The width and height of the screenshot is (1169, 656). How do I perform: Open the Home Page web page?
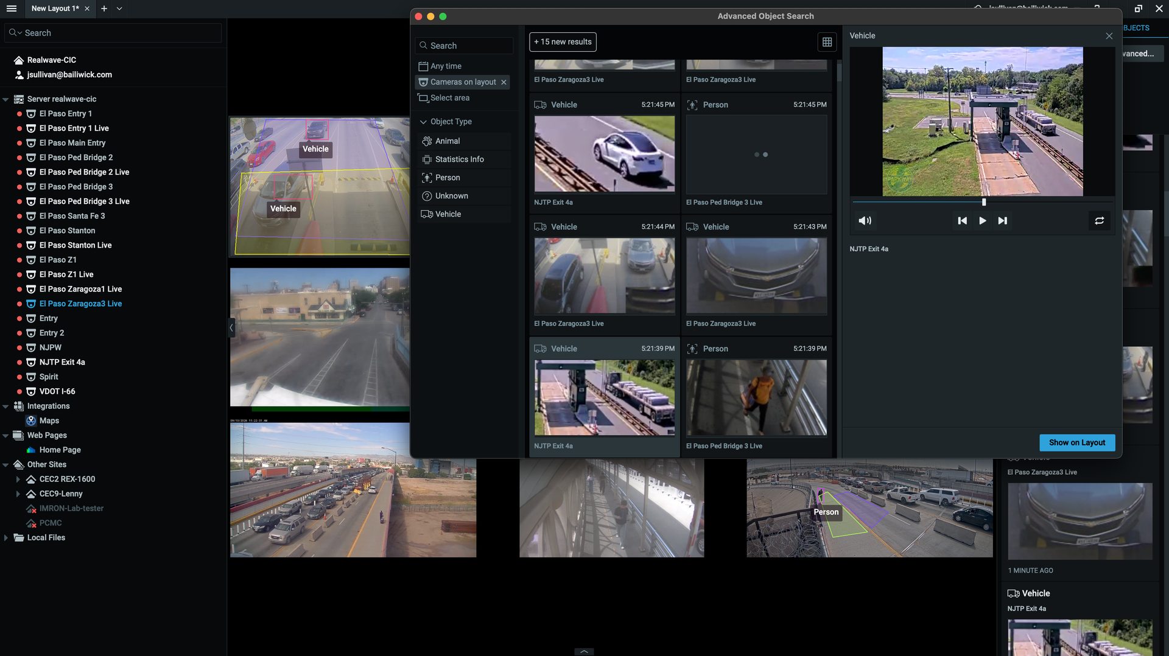tap(60, 450)
